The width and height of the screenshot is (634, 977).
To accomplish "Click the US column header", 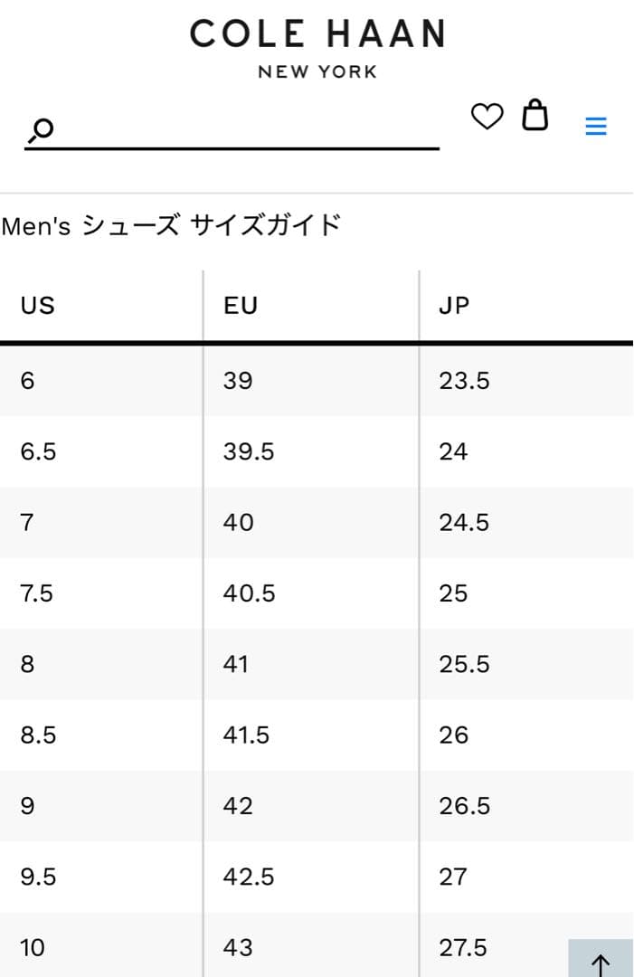I will click(38, 306).
